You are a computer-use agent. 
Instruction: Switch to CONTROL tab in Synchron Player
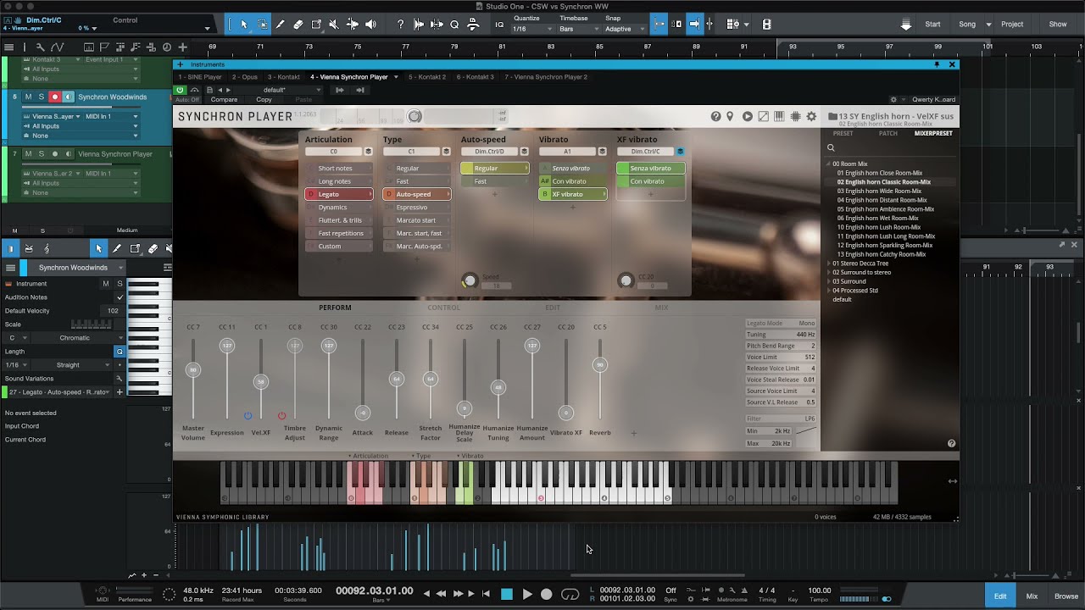tap(444, 308)
